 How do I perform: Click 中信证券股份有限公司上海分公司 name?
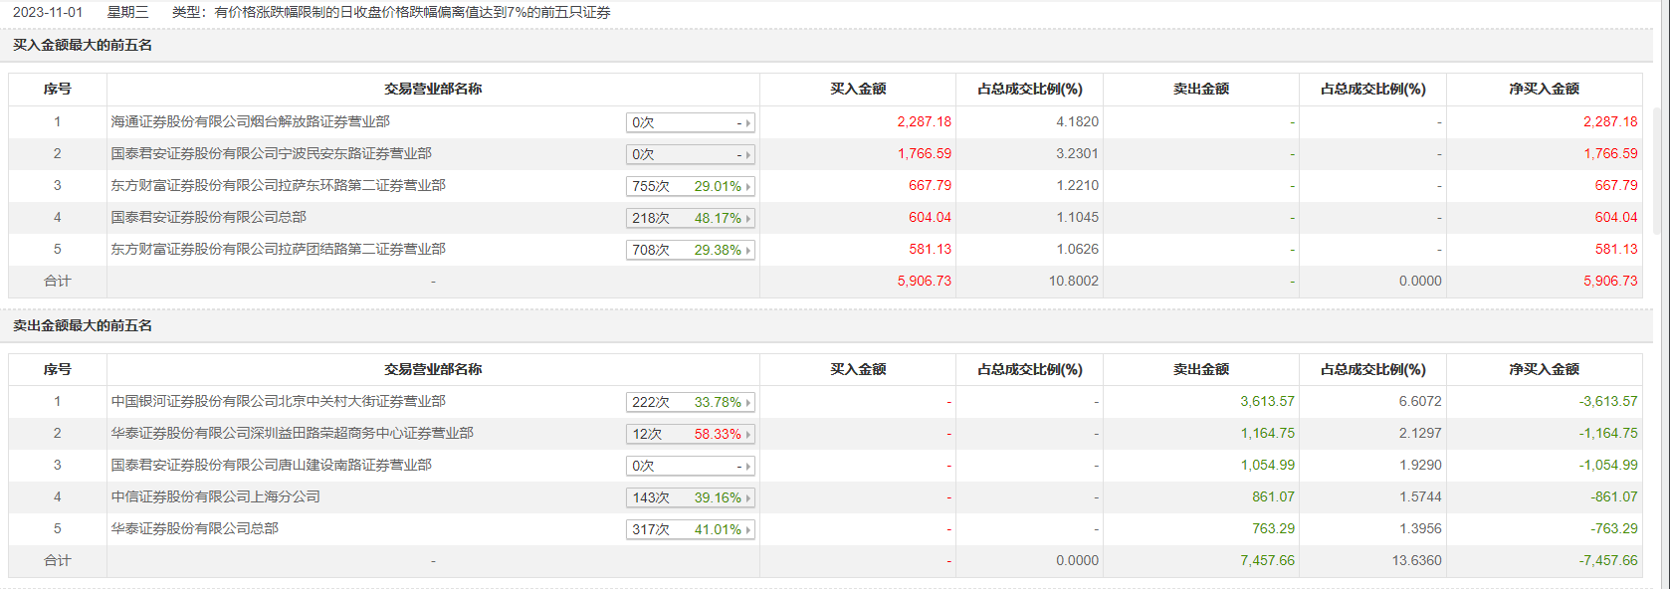tap(215, 496)
